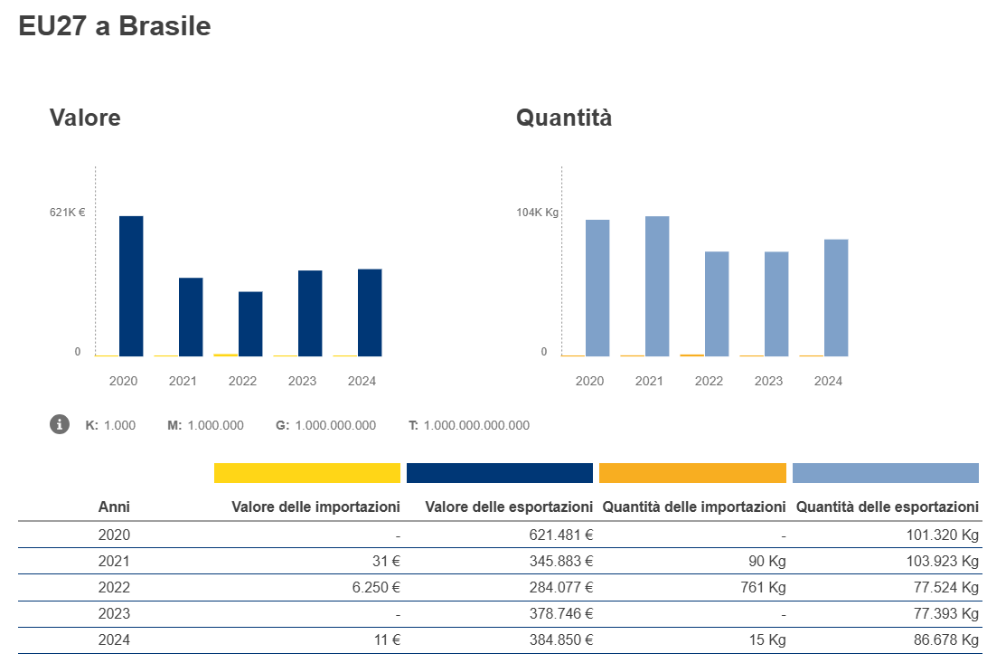Click the 2024 bar in Quantità chart

[836, 298]
